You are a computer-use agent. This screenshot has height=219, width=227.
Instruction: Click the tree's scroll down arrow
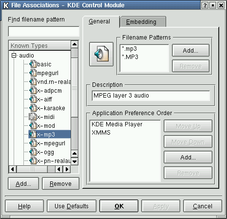[x=75, y=161]
